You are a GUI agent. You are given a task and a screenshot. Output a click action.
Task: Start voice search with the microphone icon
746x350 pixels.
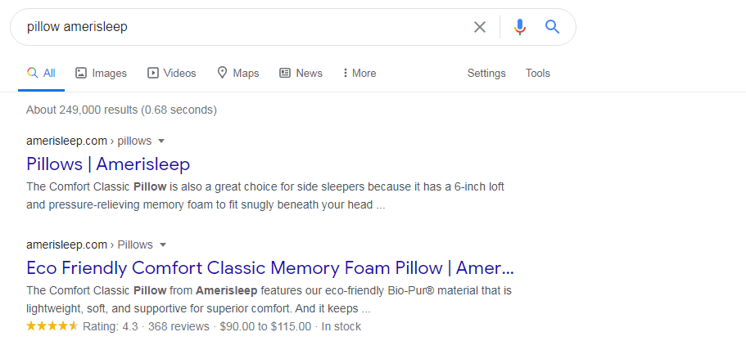tap(520, 27)
